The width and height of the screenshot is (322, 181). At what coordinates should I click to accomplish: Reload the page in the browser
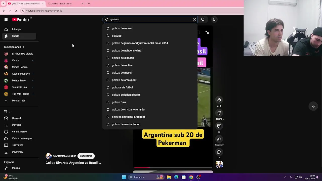[16, 11]
